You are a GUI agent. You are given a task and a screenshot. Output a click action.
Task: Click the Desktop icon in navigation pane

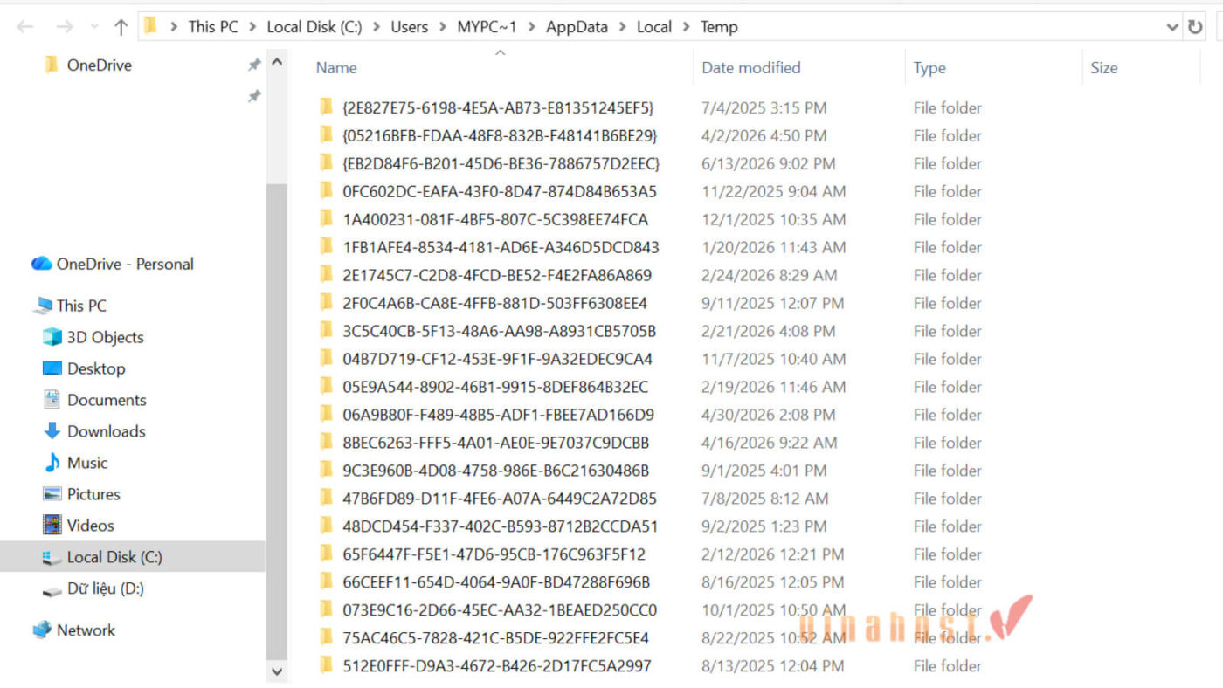52,368
